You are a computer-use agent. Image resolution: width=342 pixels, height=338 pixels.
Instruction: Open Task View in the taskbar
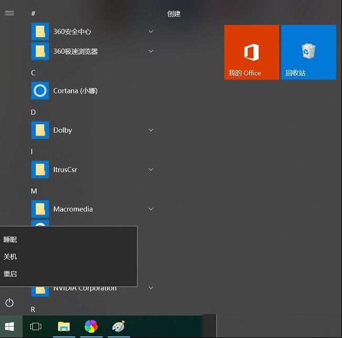35,327
